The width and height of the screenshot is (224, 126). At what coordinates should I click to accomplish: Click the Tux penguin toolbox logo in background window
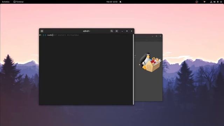(x=150, y=62)
